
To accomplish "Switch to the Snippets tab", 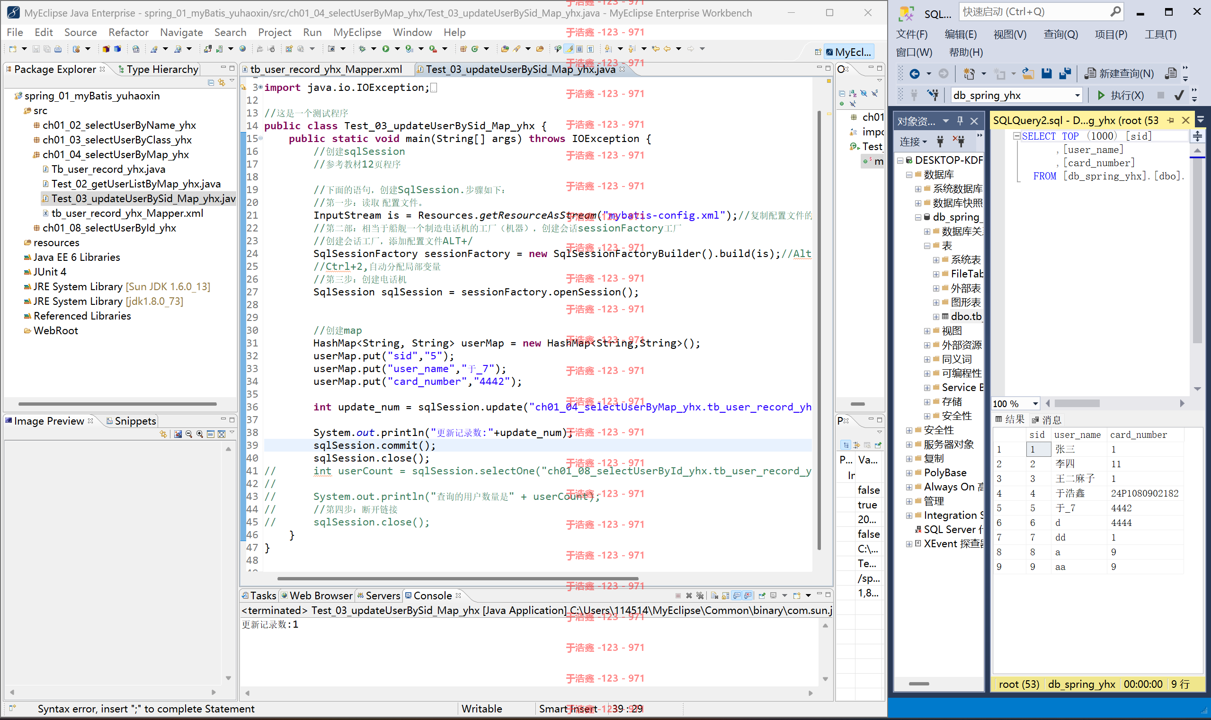I will pyautogui.click(x=131, y=421).
